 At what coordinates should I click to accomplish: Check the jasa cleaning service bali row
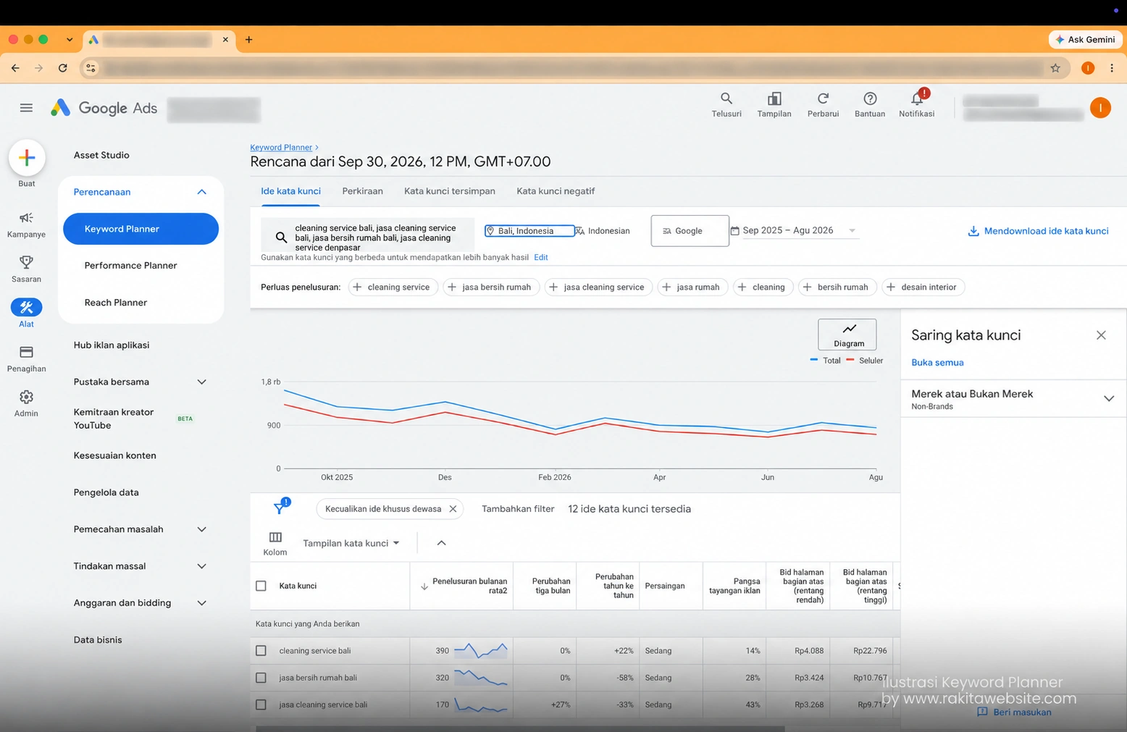(x=261, y=704)
